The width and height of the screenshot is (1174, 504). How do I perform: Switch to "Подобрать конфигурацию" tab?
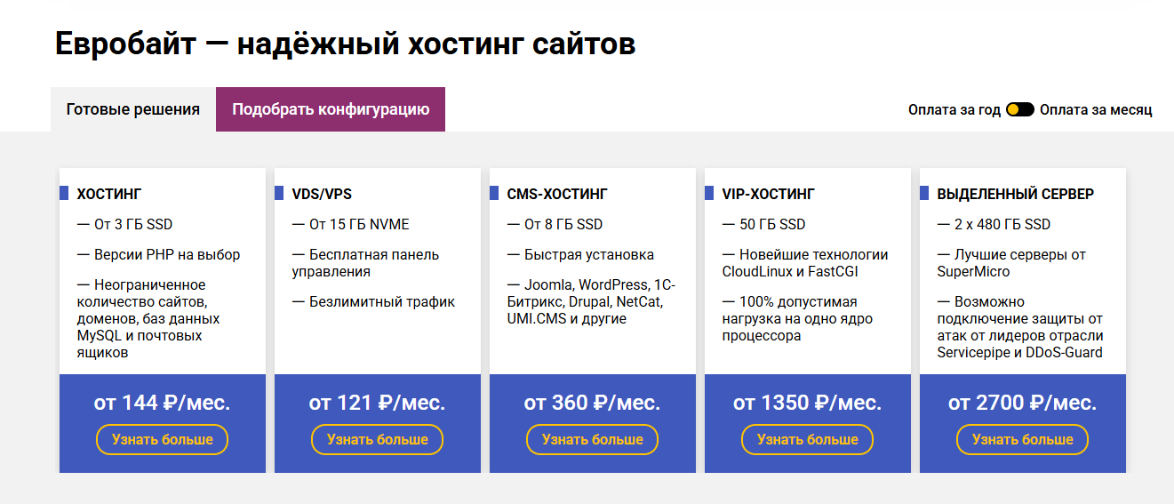[331, 109]
